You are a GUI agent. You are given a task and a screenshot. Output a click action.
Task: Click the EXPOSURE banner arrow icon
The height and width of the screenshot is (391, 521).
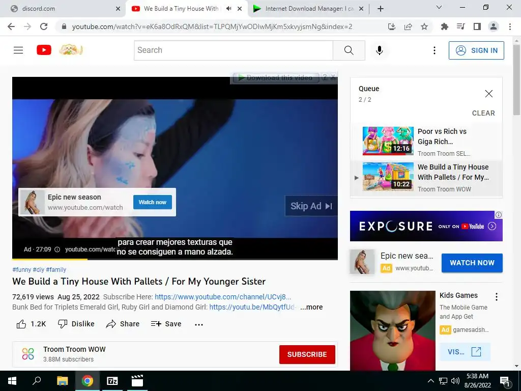coord(492,227)
